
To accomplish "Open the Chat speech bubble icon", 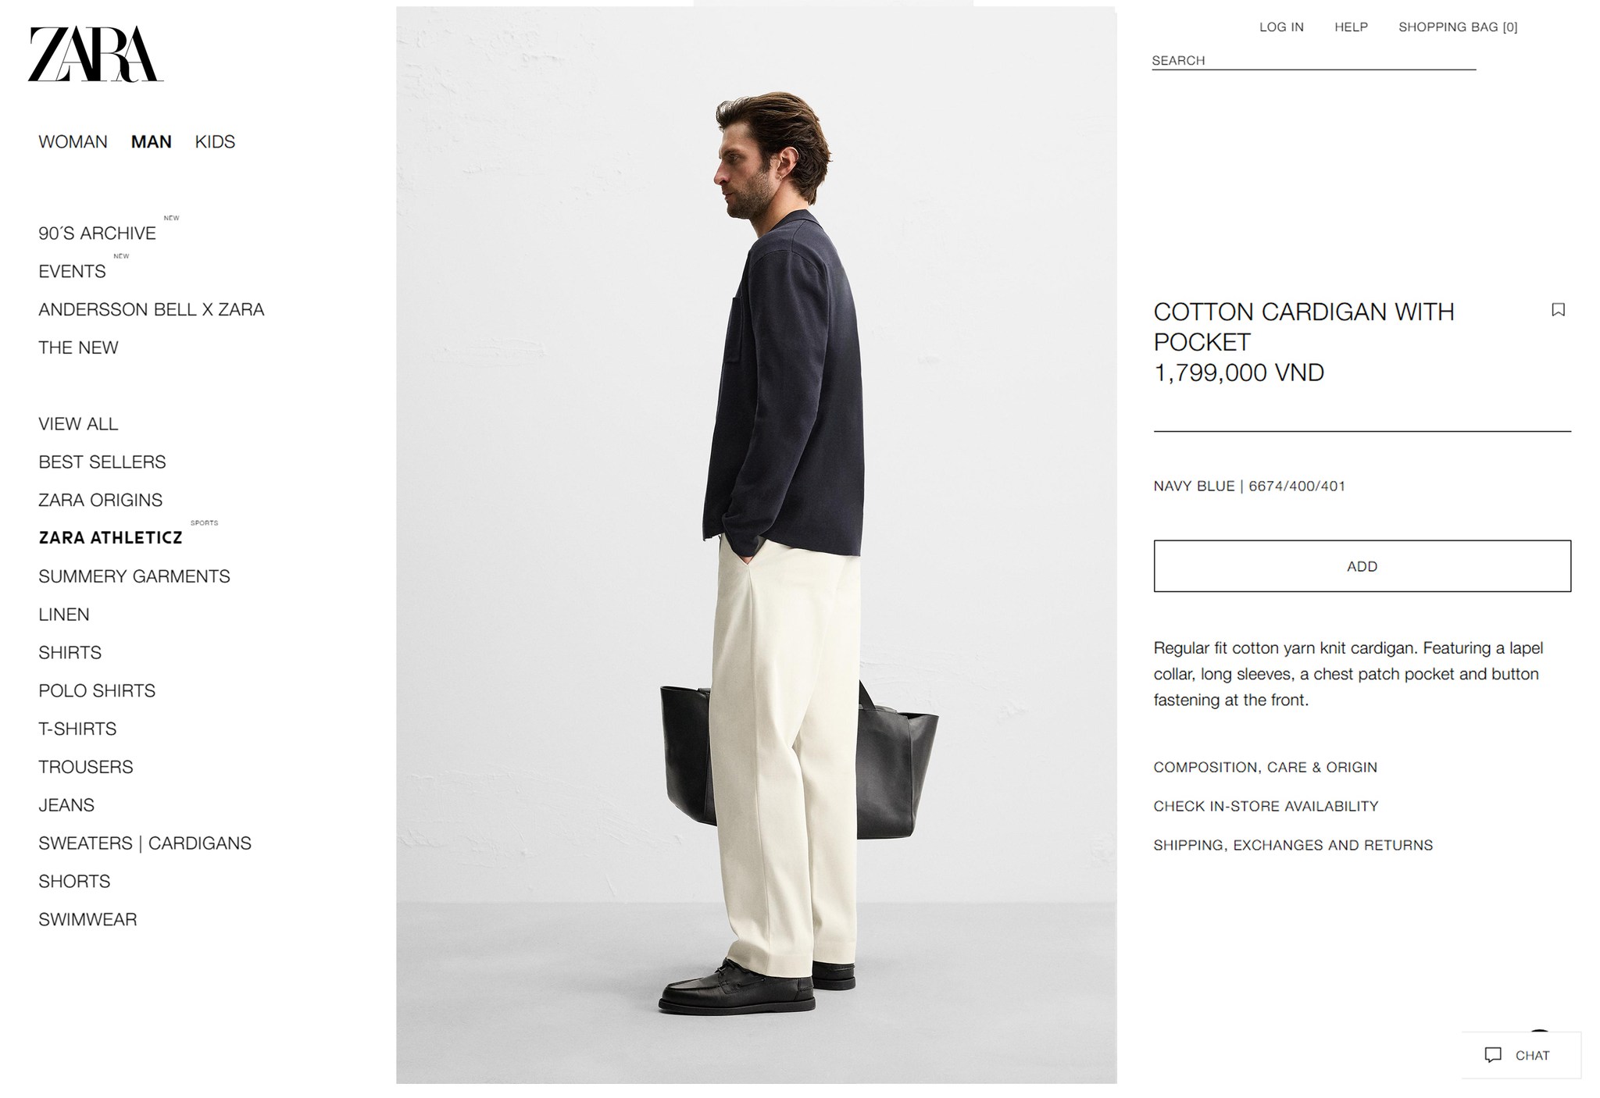I will click(1493, 1055).
